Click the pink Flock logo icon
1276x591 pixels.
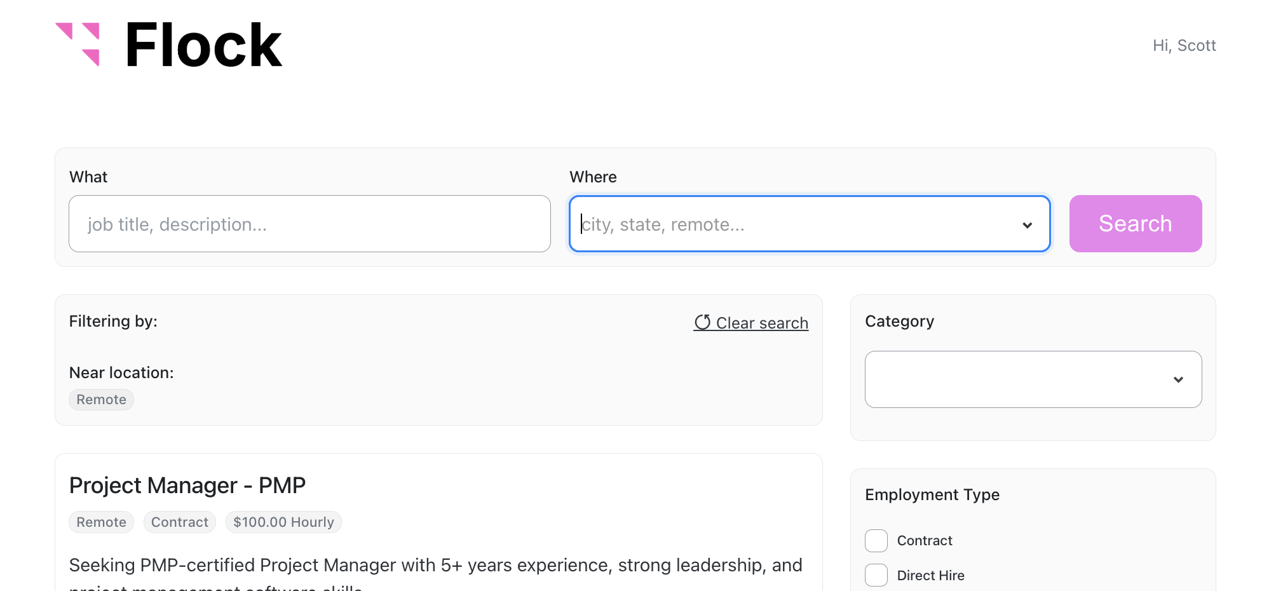(x=78, y=44)
